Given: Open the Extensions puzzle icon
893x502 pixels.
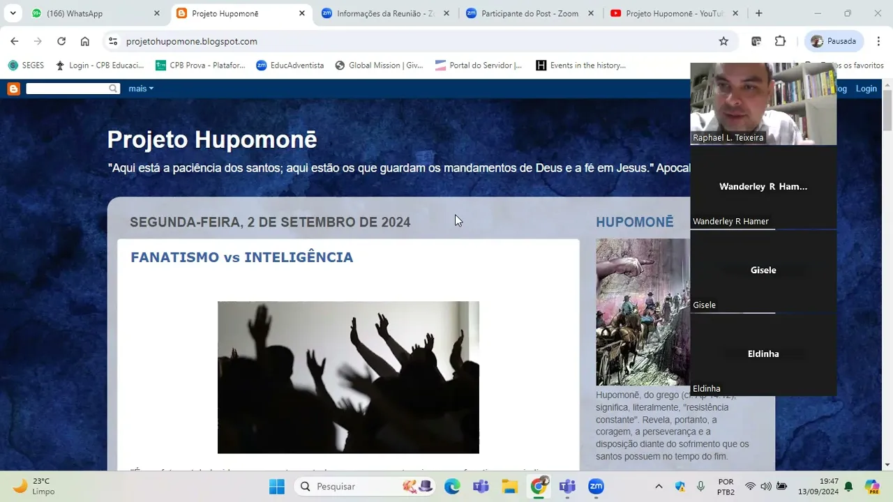Looking at the screenshot, I should 780,41.
